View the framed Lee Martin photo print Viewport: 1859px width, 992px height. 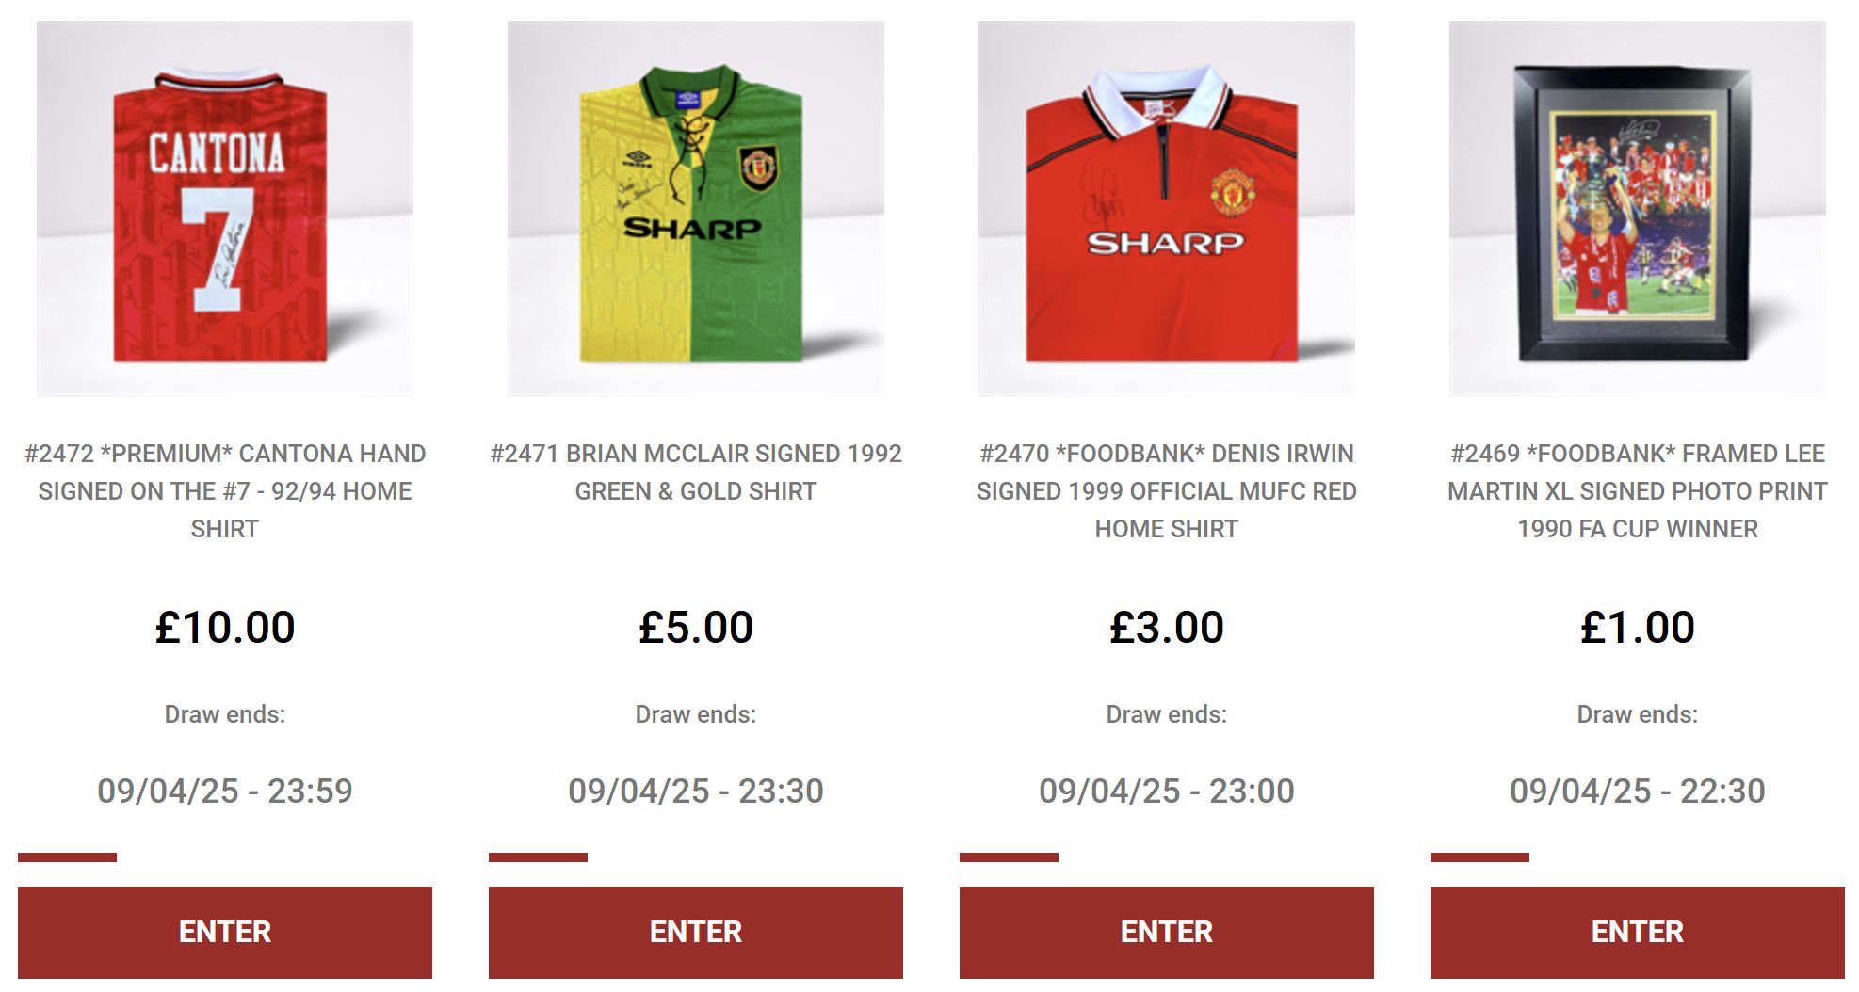(x=1638, y=208)
